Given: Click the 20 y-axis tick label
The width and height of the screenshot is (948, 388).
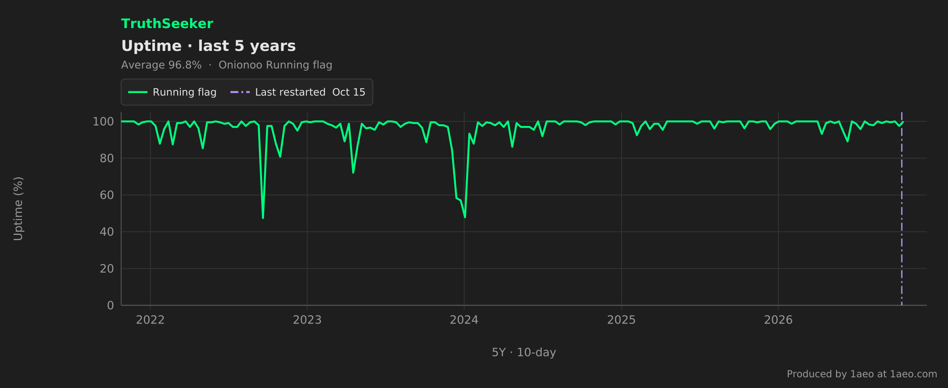Looking at the screenshot, I should point(107,269).
